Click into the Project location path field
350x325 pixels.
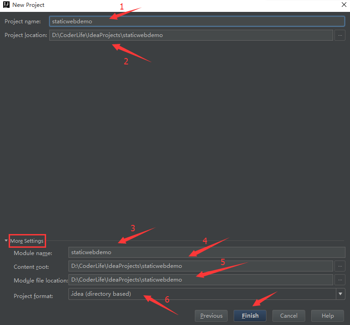191,35
